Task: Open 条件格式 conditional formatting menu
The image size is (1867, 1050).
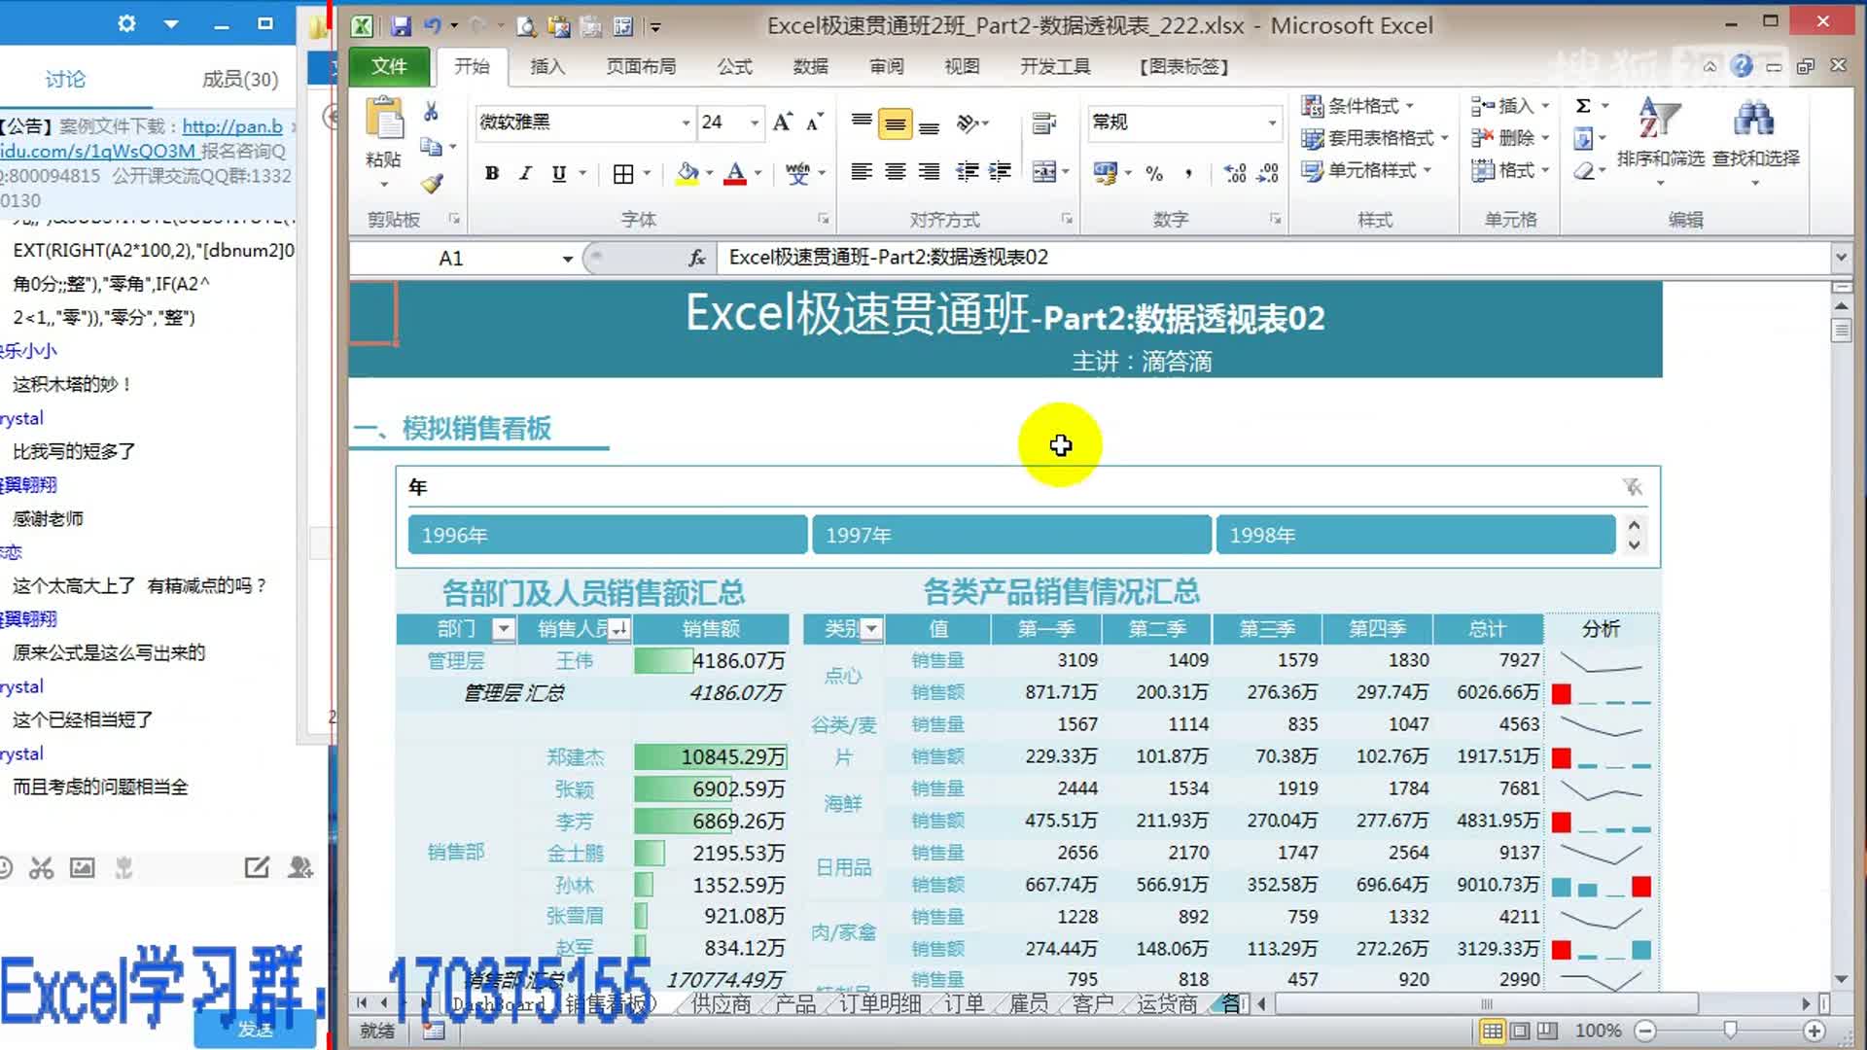Action: [x=1358, y=105]
